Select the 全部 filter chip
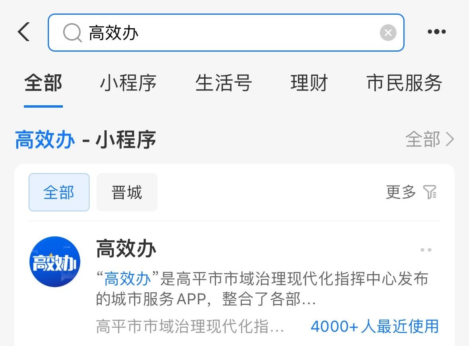Image resolution: width=469 pixels, height=346 pixels. 59,192
